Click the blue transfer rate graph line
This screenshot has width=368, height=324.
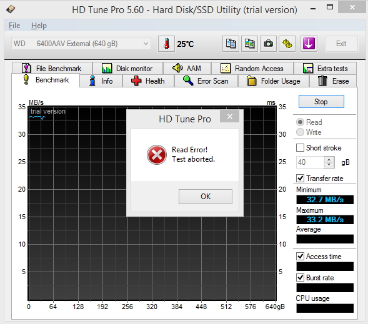37,117
